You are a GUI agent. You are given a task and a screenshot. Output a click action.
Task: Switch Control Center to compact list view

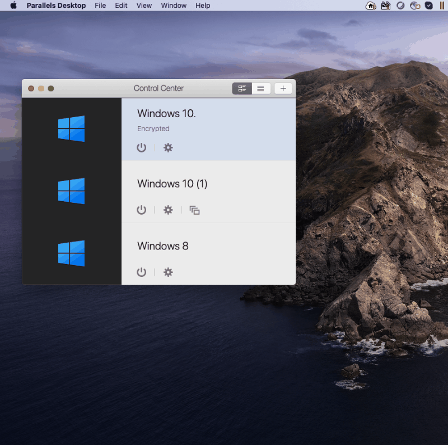pos(261,89)
